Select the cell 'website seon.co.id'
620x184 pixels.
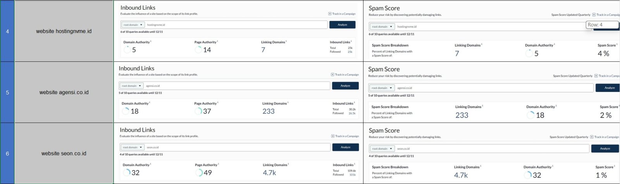(x=64, y=154)
